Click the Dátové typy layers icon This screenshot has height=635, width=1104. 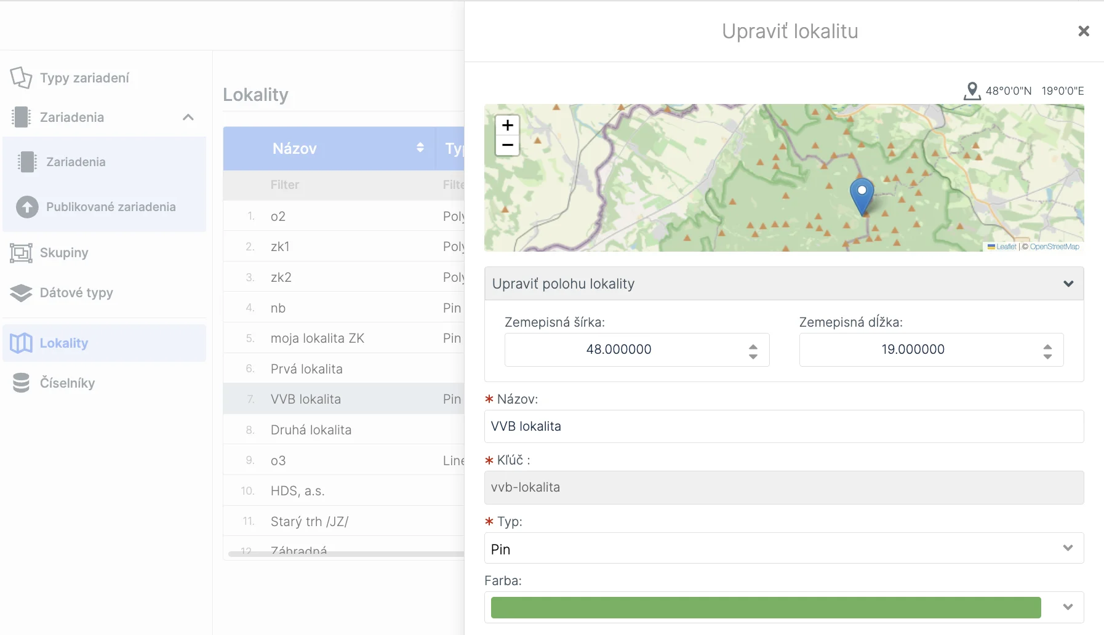[x=21, y=293]
